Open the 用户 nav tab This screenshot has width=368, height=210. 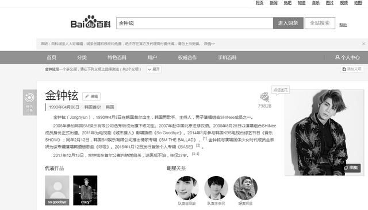[152, 57]
